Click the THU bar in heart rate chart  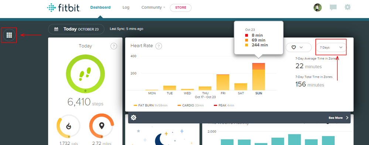pyautogui.click(x=205, y=88)
